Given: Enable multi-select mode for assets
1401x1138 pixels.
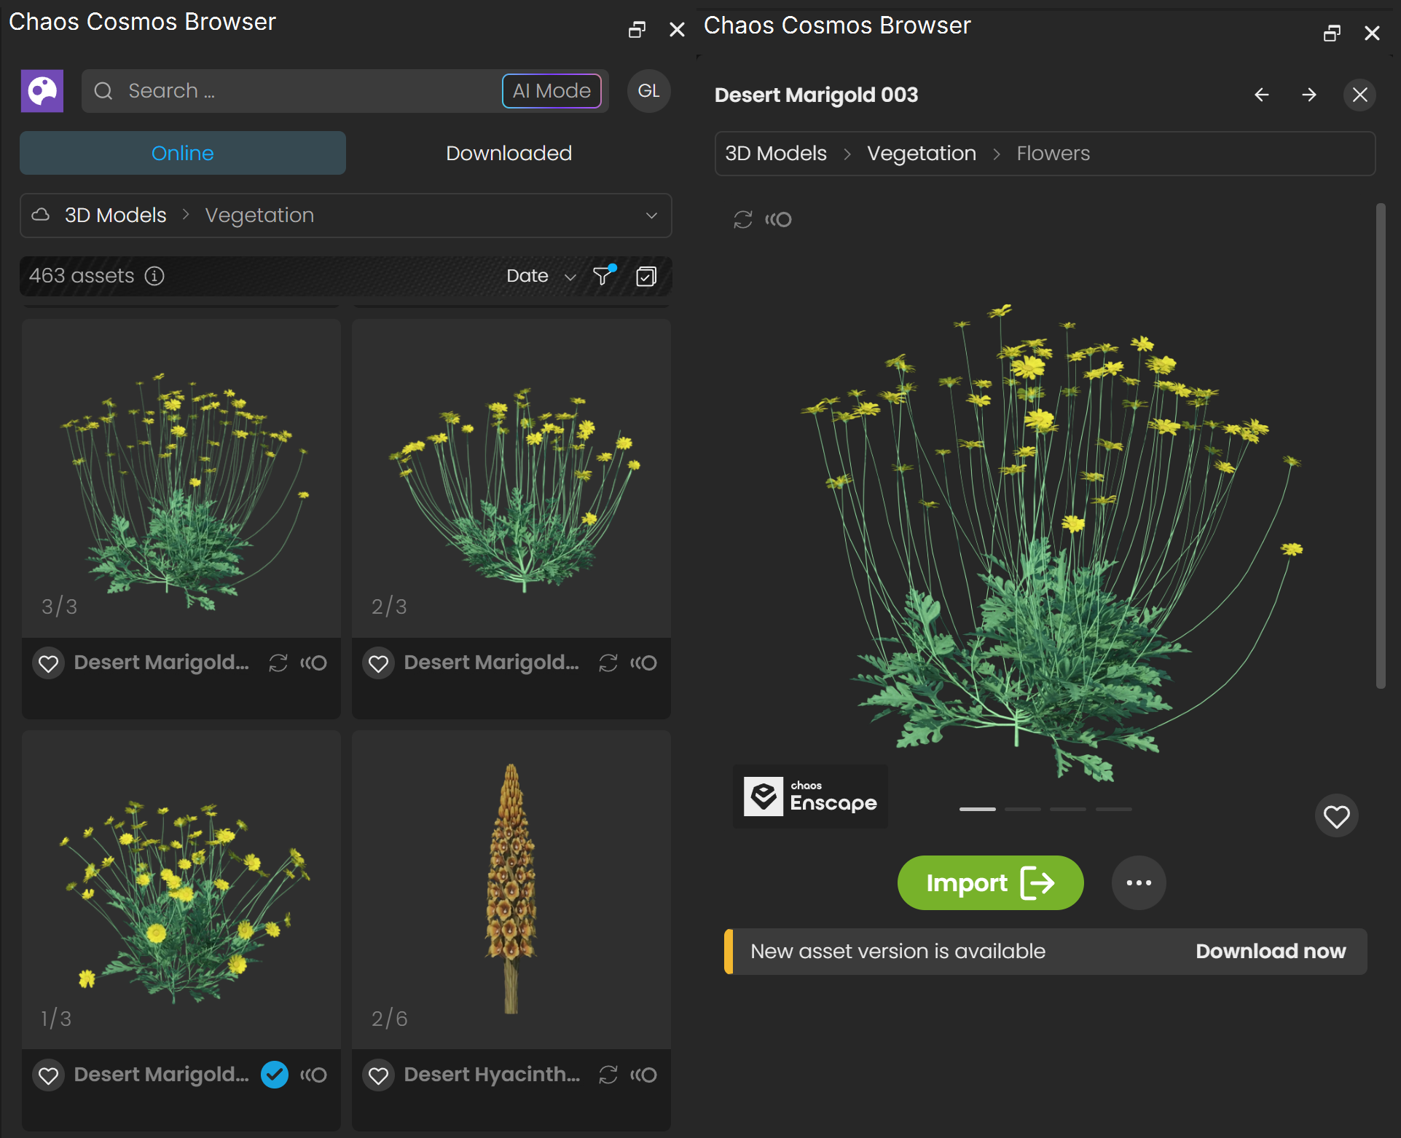Looking at the screenshot, I should pos(646,276).
